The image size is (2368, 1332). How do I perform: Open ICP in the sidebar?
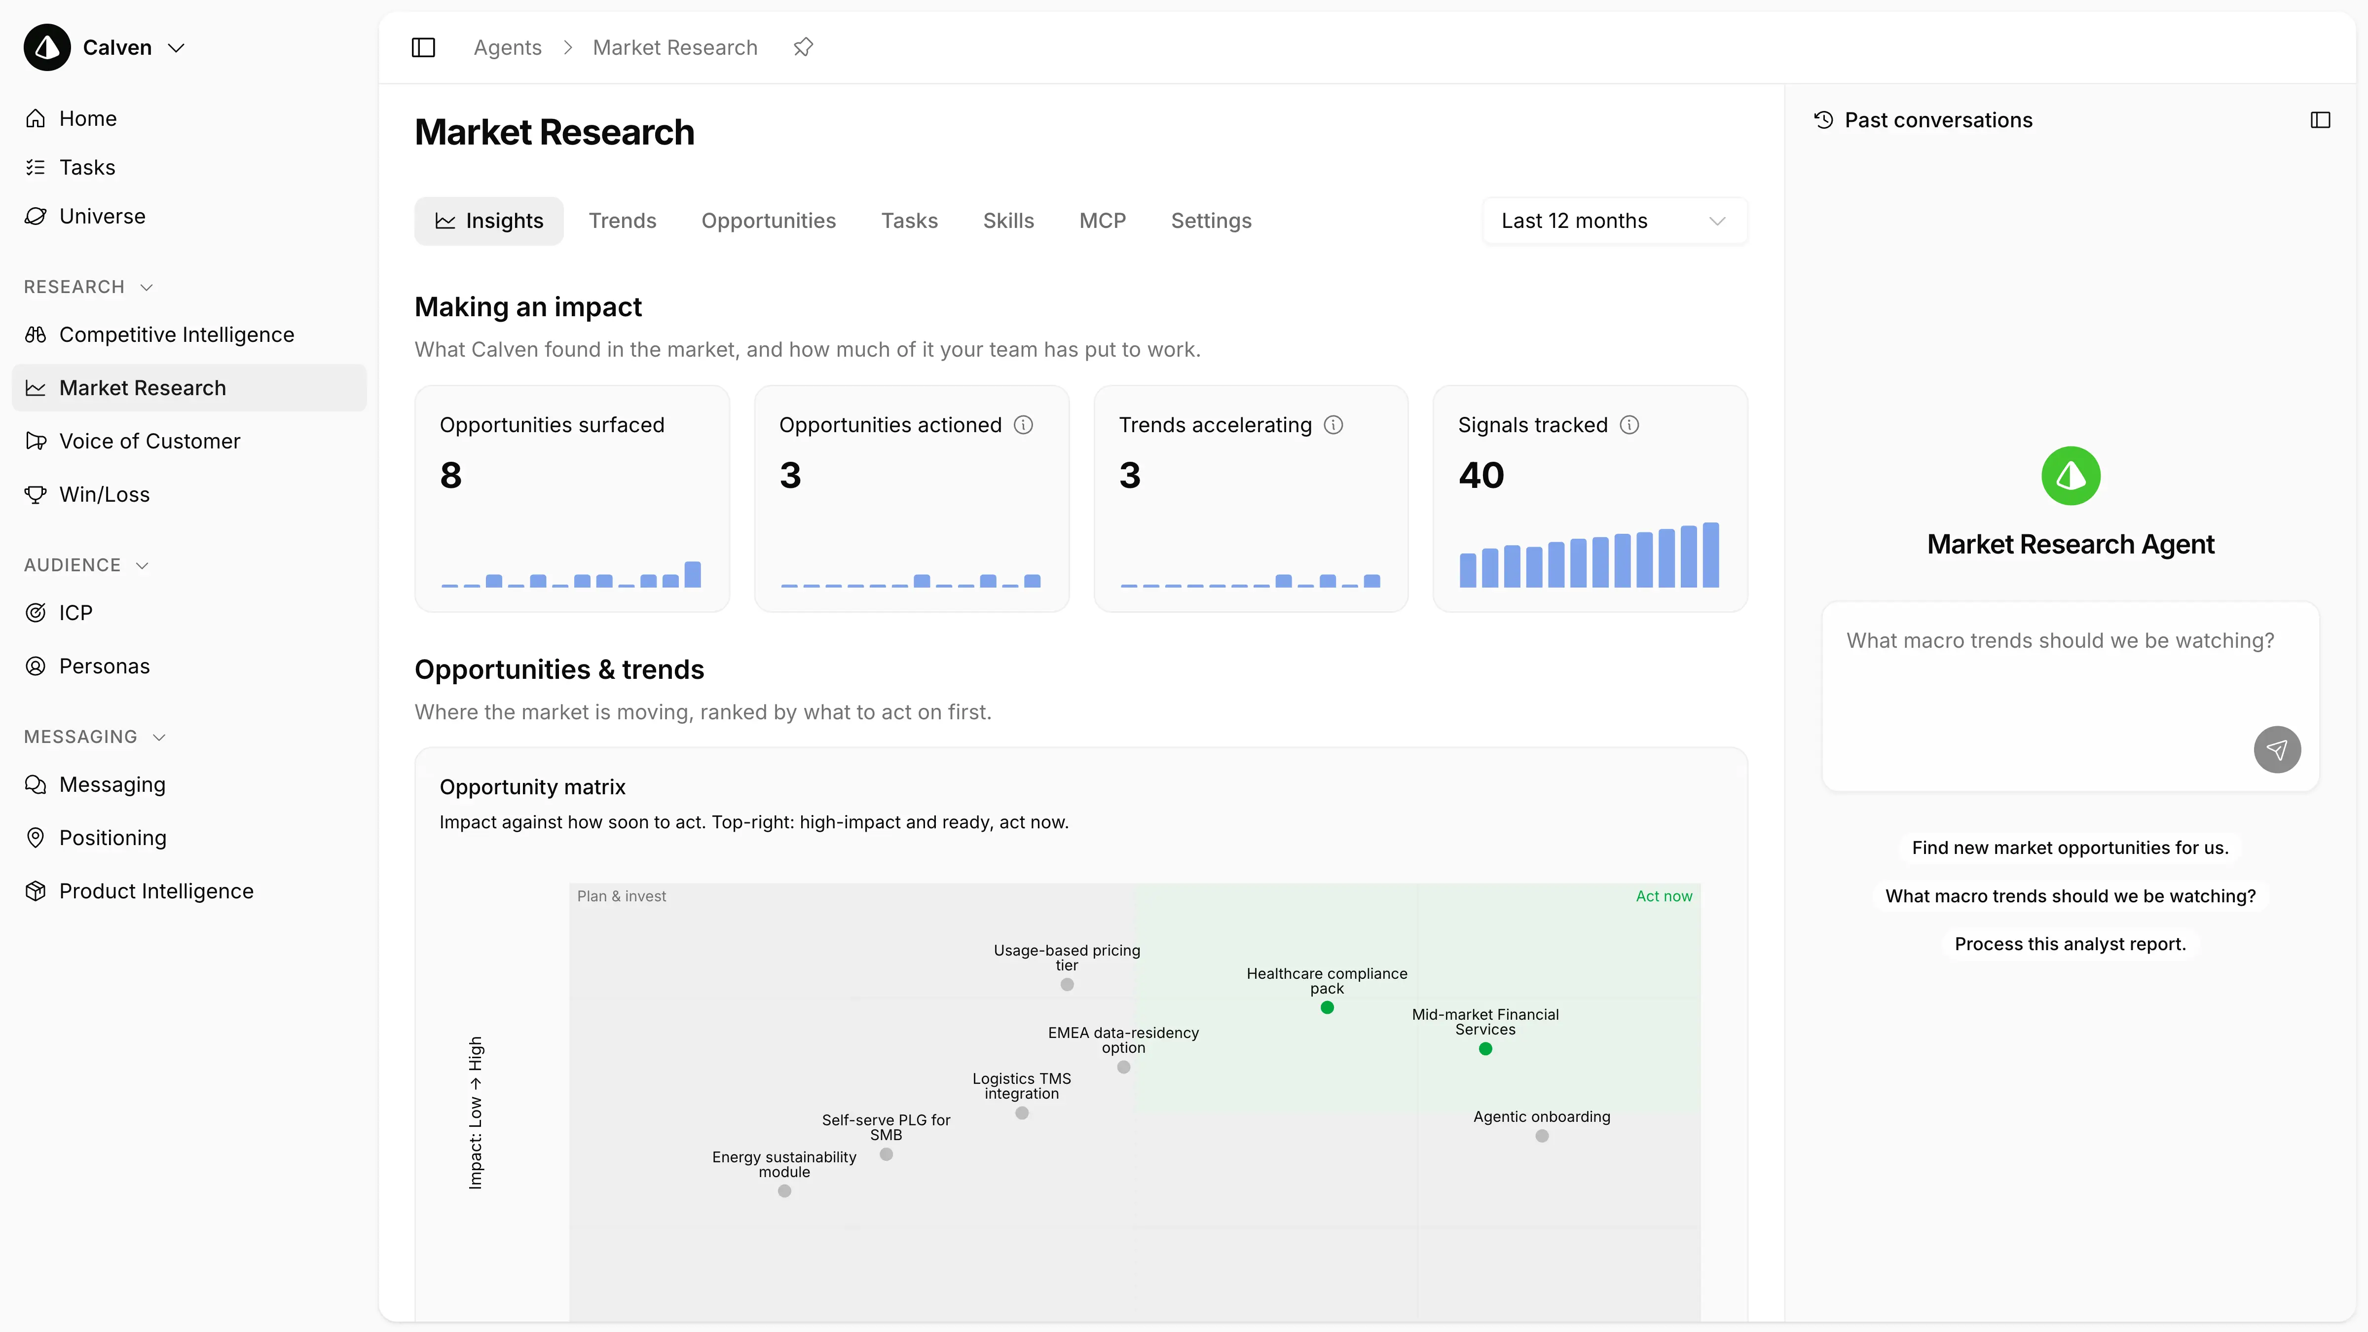pos(188,613)
